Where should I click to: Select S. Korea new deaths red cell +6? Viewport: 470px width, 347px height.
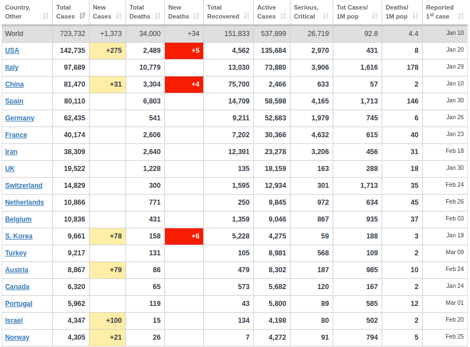(184, 236)
